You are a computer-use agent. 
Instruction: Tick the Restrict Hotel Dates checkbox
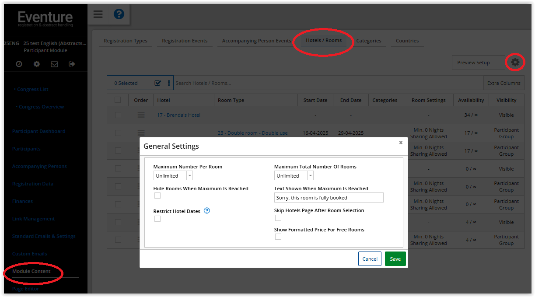click(x=157, y=219)
